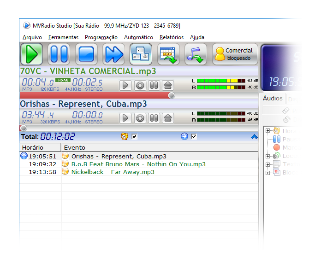Pause the Orishas deck

click(154, 118)
